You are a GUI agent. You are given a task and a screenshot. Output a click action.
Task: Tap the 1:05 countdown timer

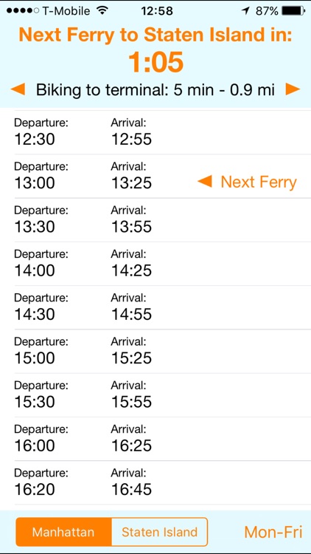pos(155,62)
